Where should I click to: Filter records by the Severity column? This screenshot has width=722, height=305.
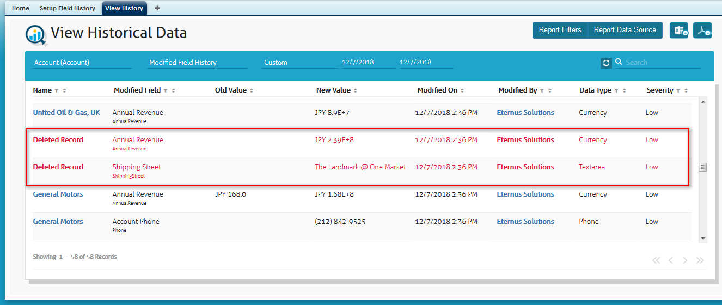678,91
